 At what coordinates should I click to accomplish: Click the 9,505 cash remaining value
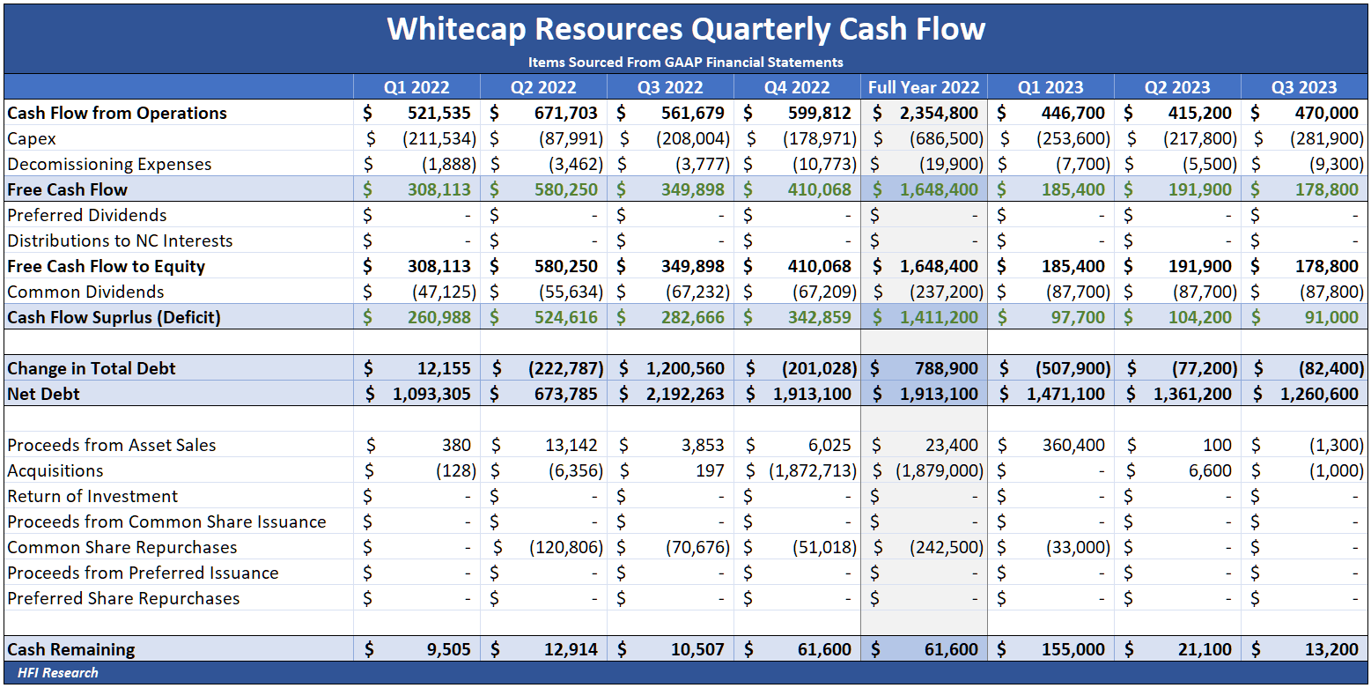pos(449,649)
